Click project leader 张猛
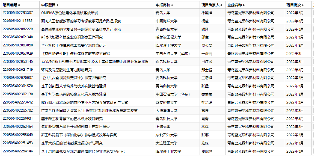 click(x=205, y=86)
